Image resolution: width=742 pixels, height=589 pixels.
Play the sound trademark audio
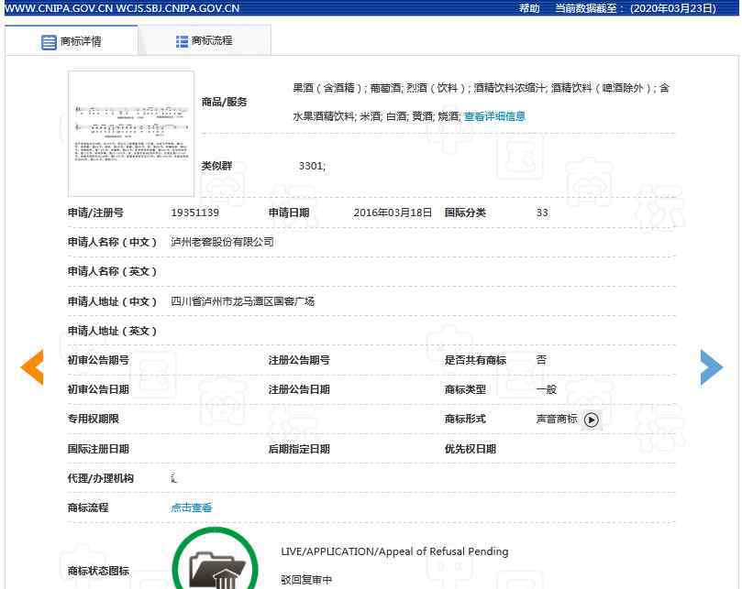coord(592,420)
